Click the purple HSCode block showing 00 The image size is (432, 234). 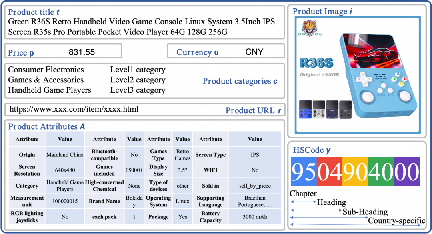(x=407, y=172)
